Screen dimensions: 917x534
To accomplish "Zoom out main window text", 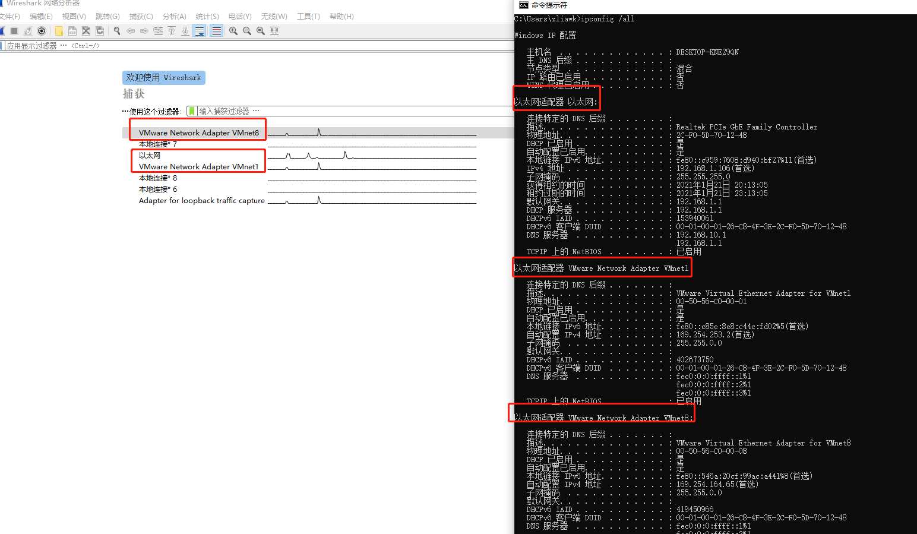I will click(247, 31).
